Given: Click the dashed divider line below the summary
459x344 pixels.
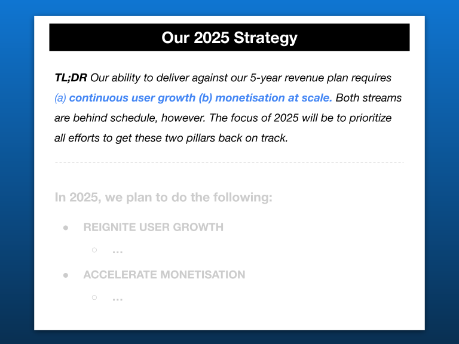Looking at the screenshot, I should (x=229, y=162).
